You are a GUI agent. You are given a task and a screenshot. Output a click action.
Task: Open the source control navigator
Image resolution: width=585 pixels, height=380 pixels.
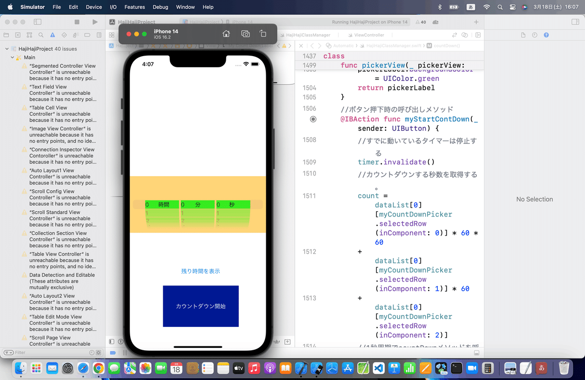pyautogui.click(x=18, y=35)
